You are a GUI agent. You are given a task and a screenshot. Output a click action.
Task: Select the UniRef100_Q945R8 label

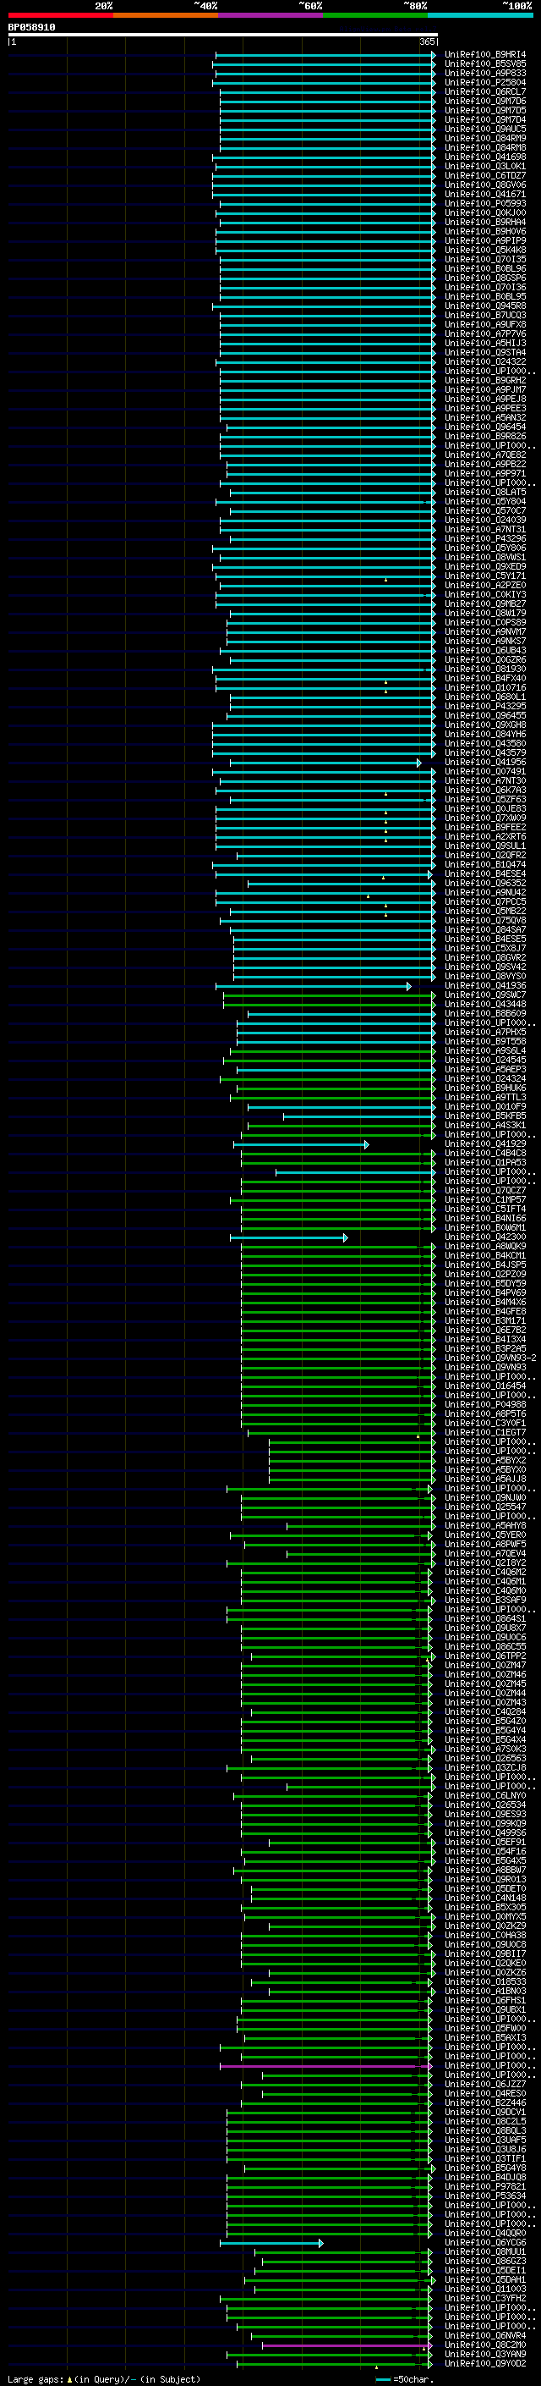coord(485,306)
